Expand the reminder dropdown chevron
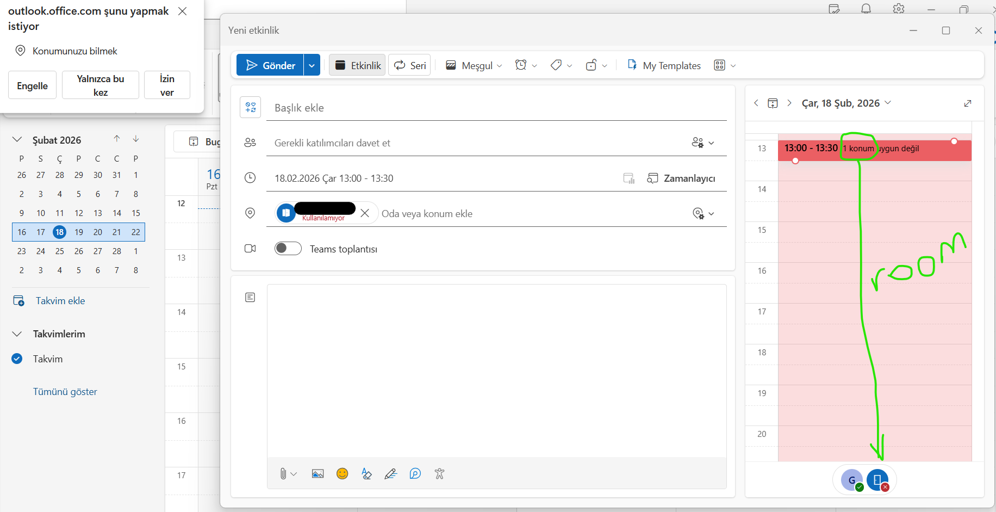 (534, 66)
